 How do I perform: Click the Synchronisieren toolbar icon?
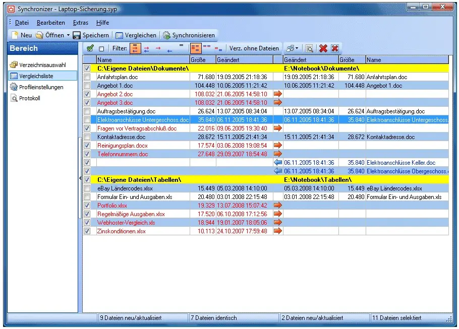point(166,35)
